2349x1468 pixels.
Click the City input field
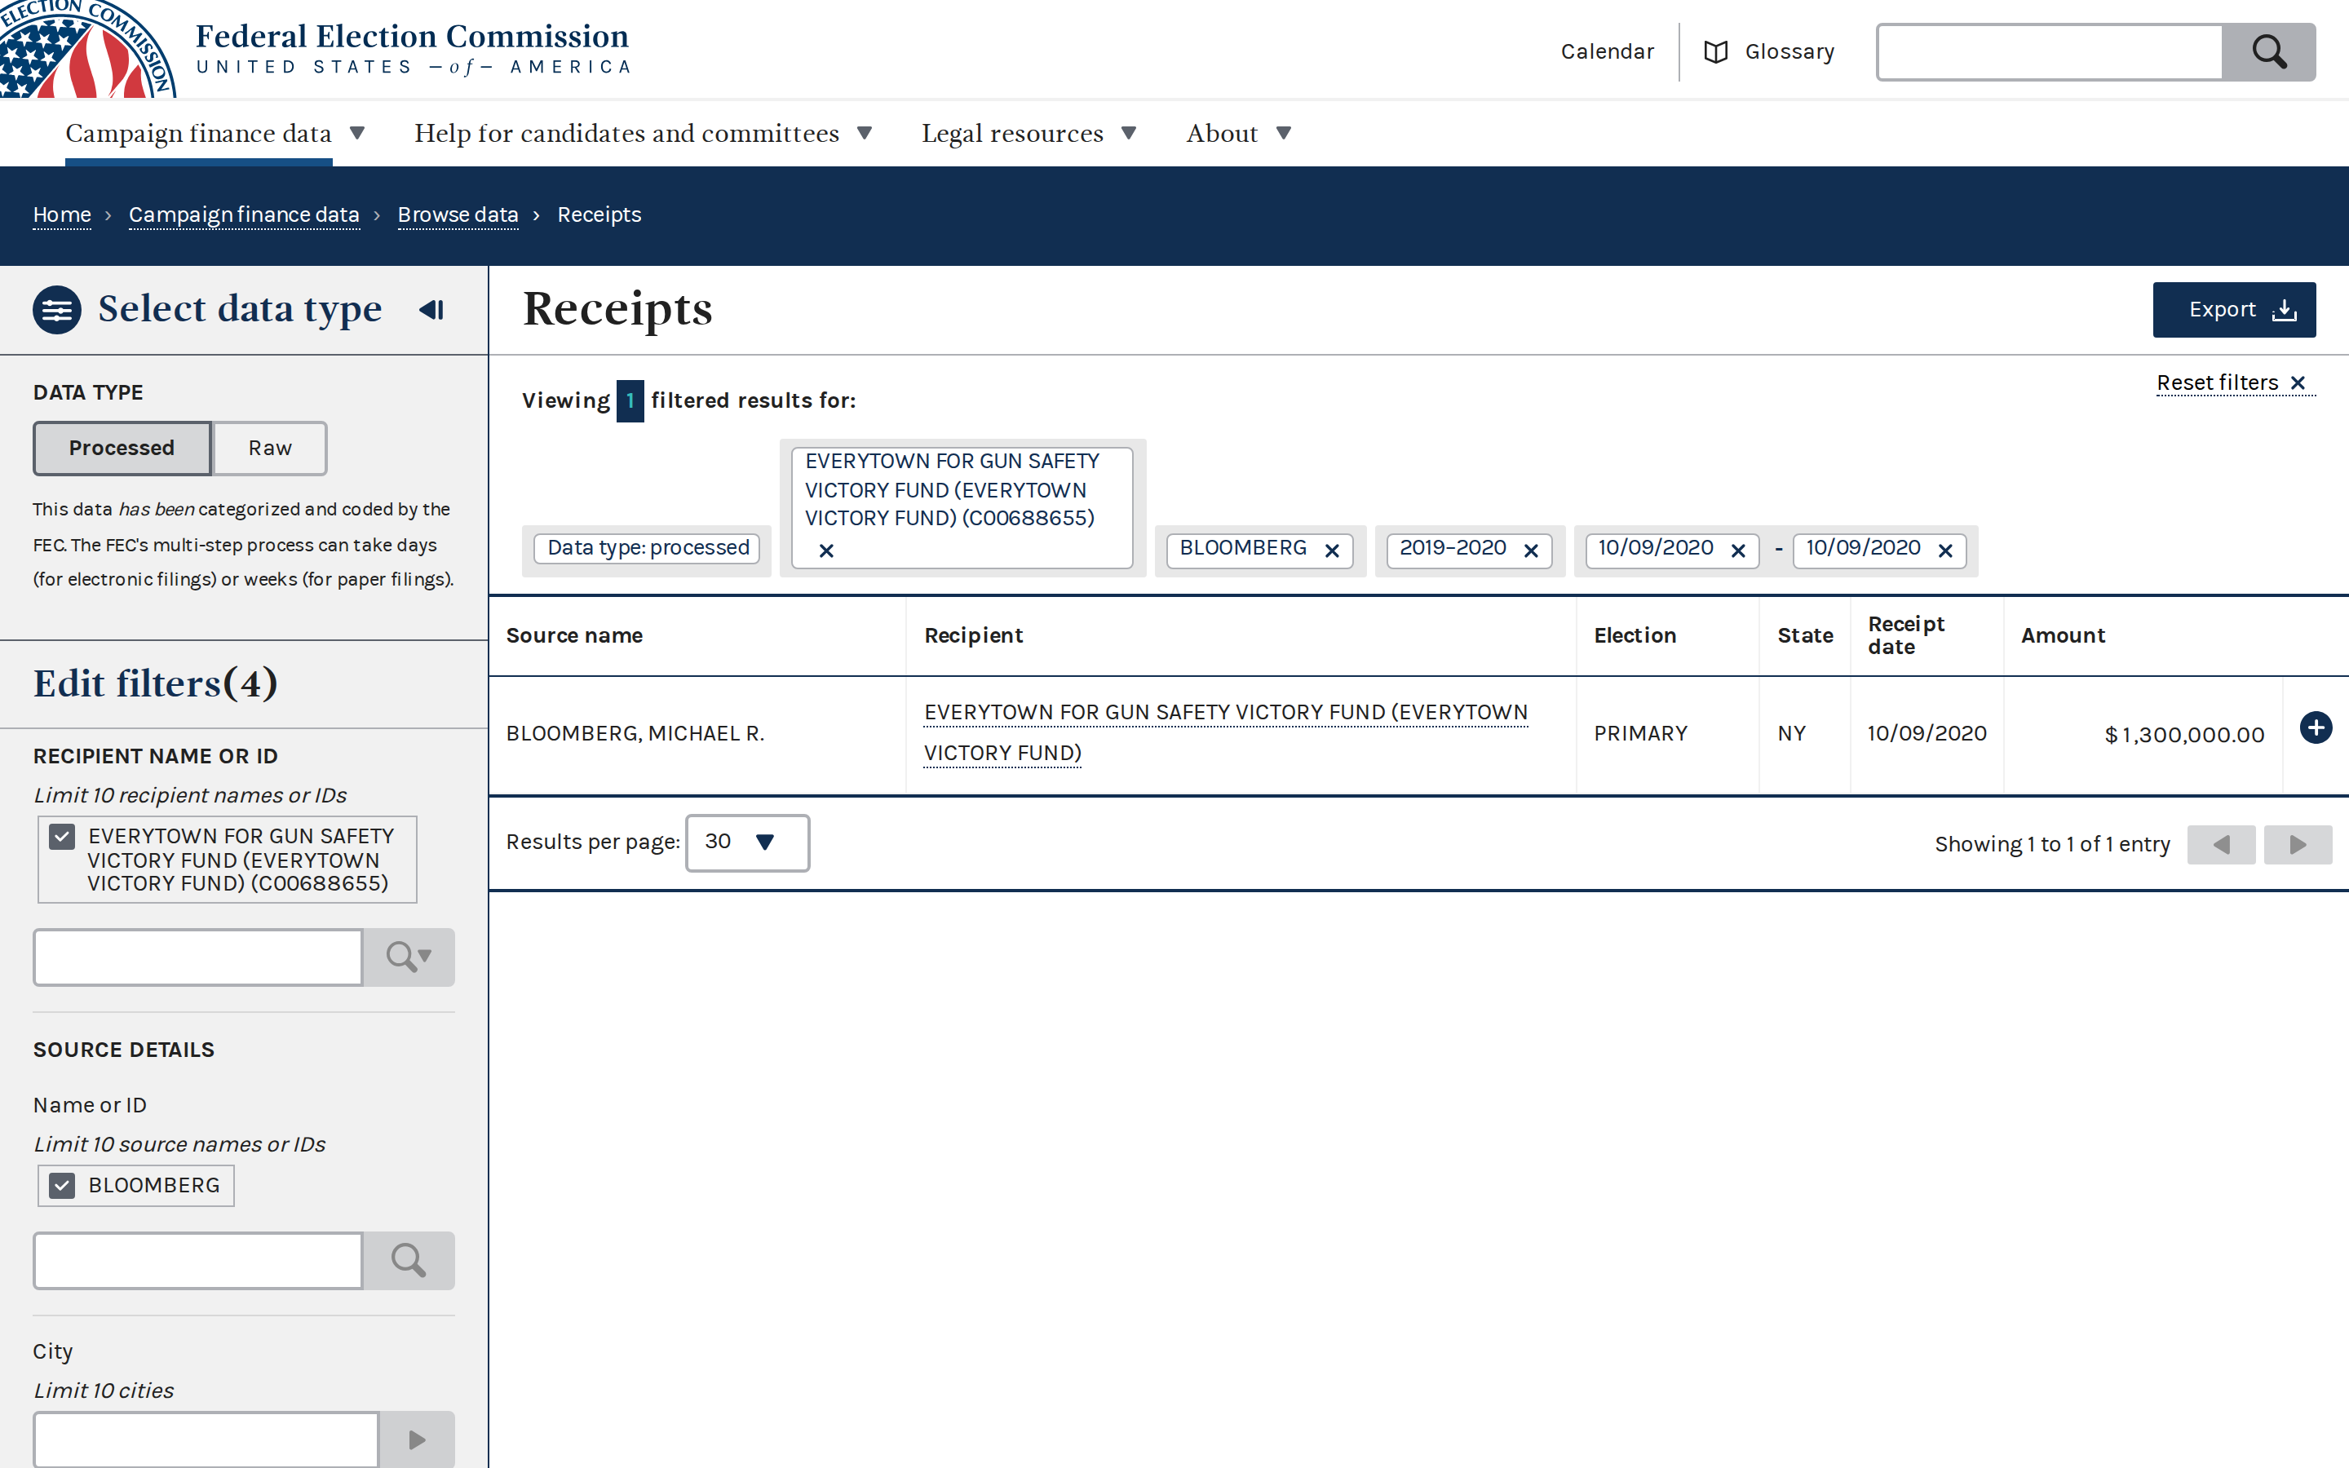pyautogui.click(x=206, y=1439)
